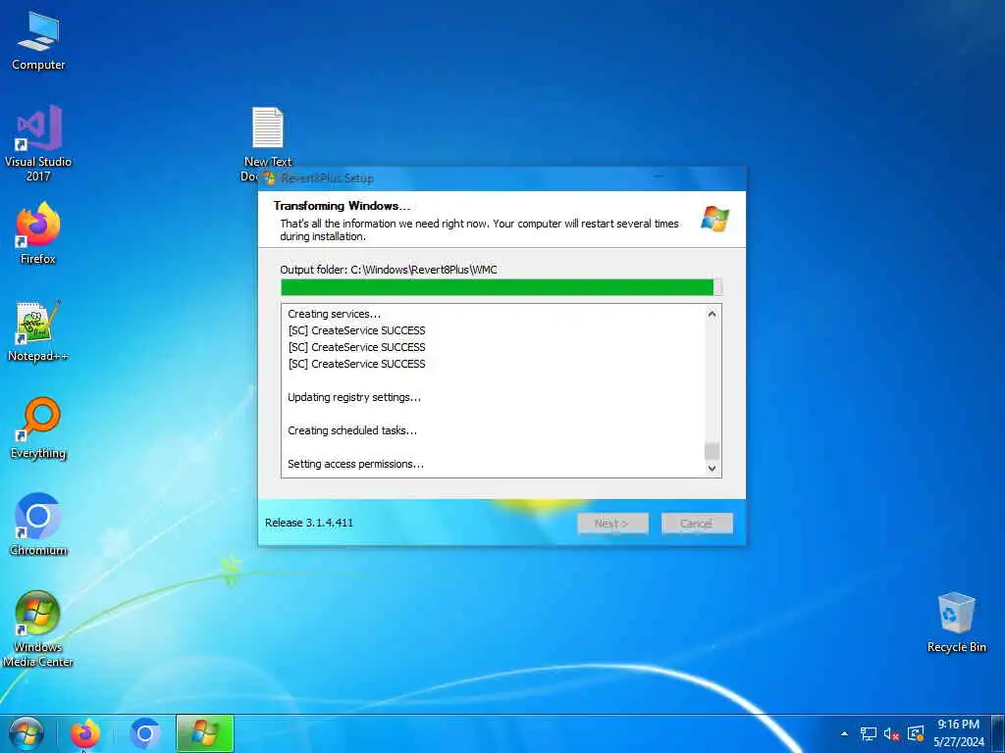Click 'Release 3.1.4.411' version text
Screen dimensions: 1005x753
[x=309, y=523]
